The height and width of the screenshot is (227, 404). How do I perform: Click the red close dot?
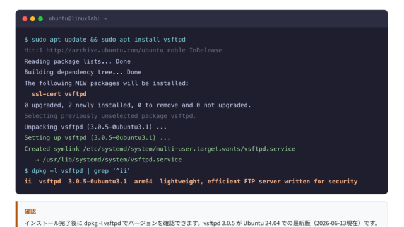(x=25, y=18)
